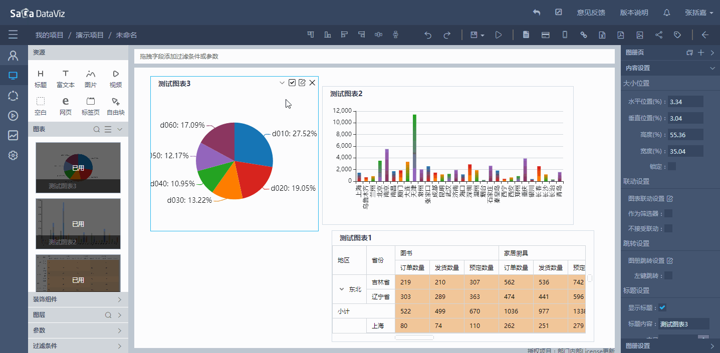The width and height of the screenshot is (720, 353).
Task: Add a new 图册页 with plus icon
Action: [701, 53]
